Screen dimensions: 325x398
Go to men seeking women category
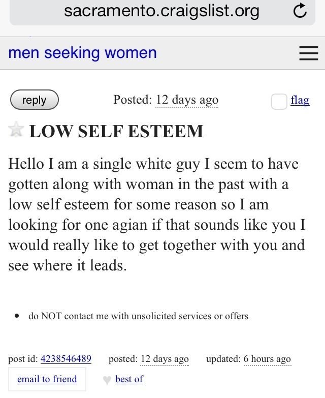[82, 53]
